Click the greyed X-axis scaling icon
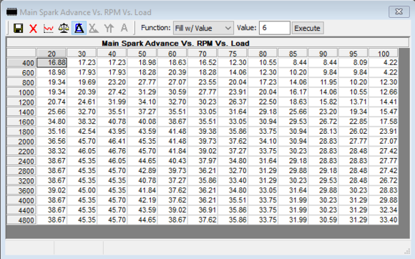 [x=94, y=28]
